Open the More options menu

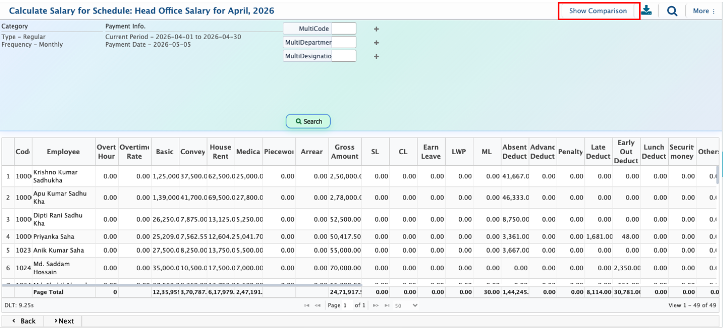click(x=703, y=11)
